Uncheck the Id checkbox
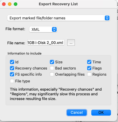This screenshot has height=122, width=118. (x=12, y=62)
